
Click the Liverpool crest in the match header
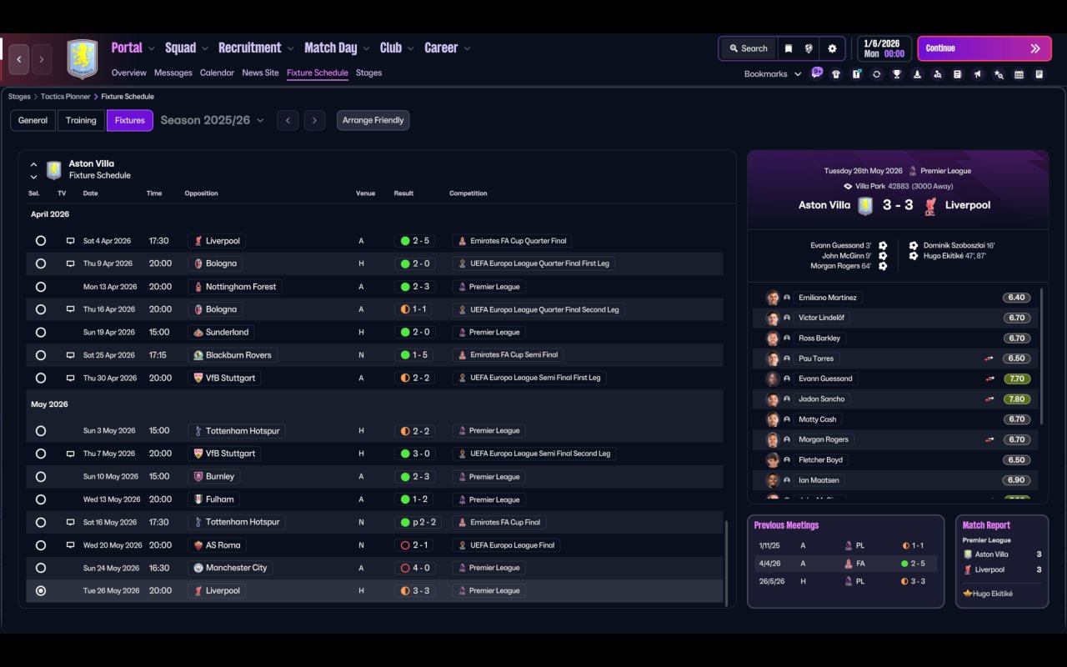(930, 205)
